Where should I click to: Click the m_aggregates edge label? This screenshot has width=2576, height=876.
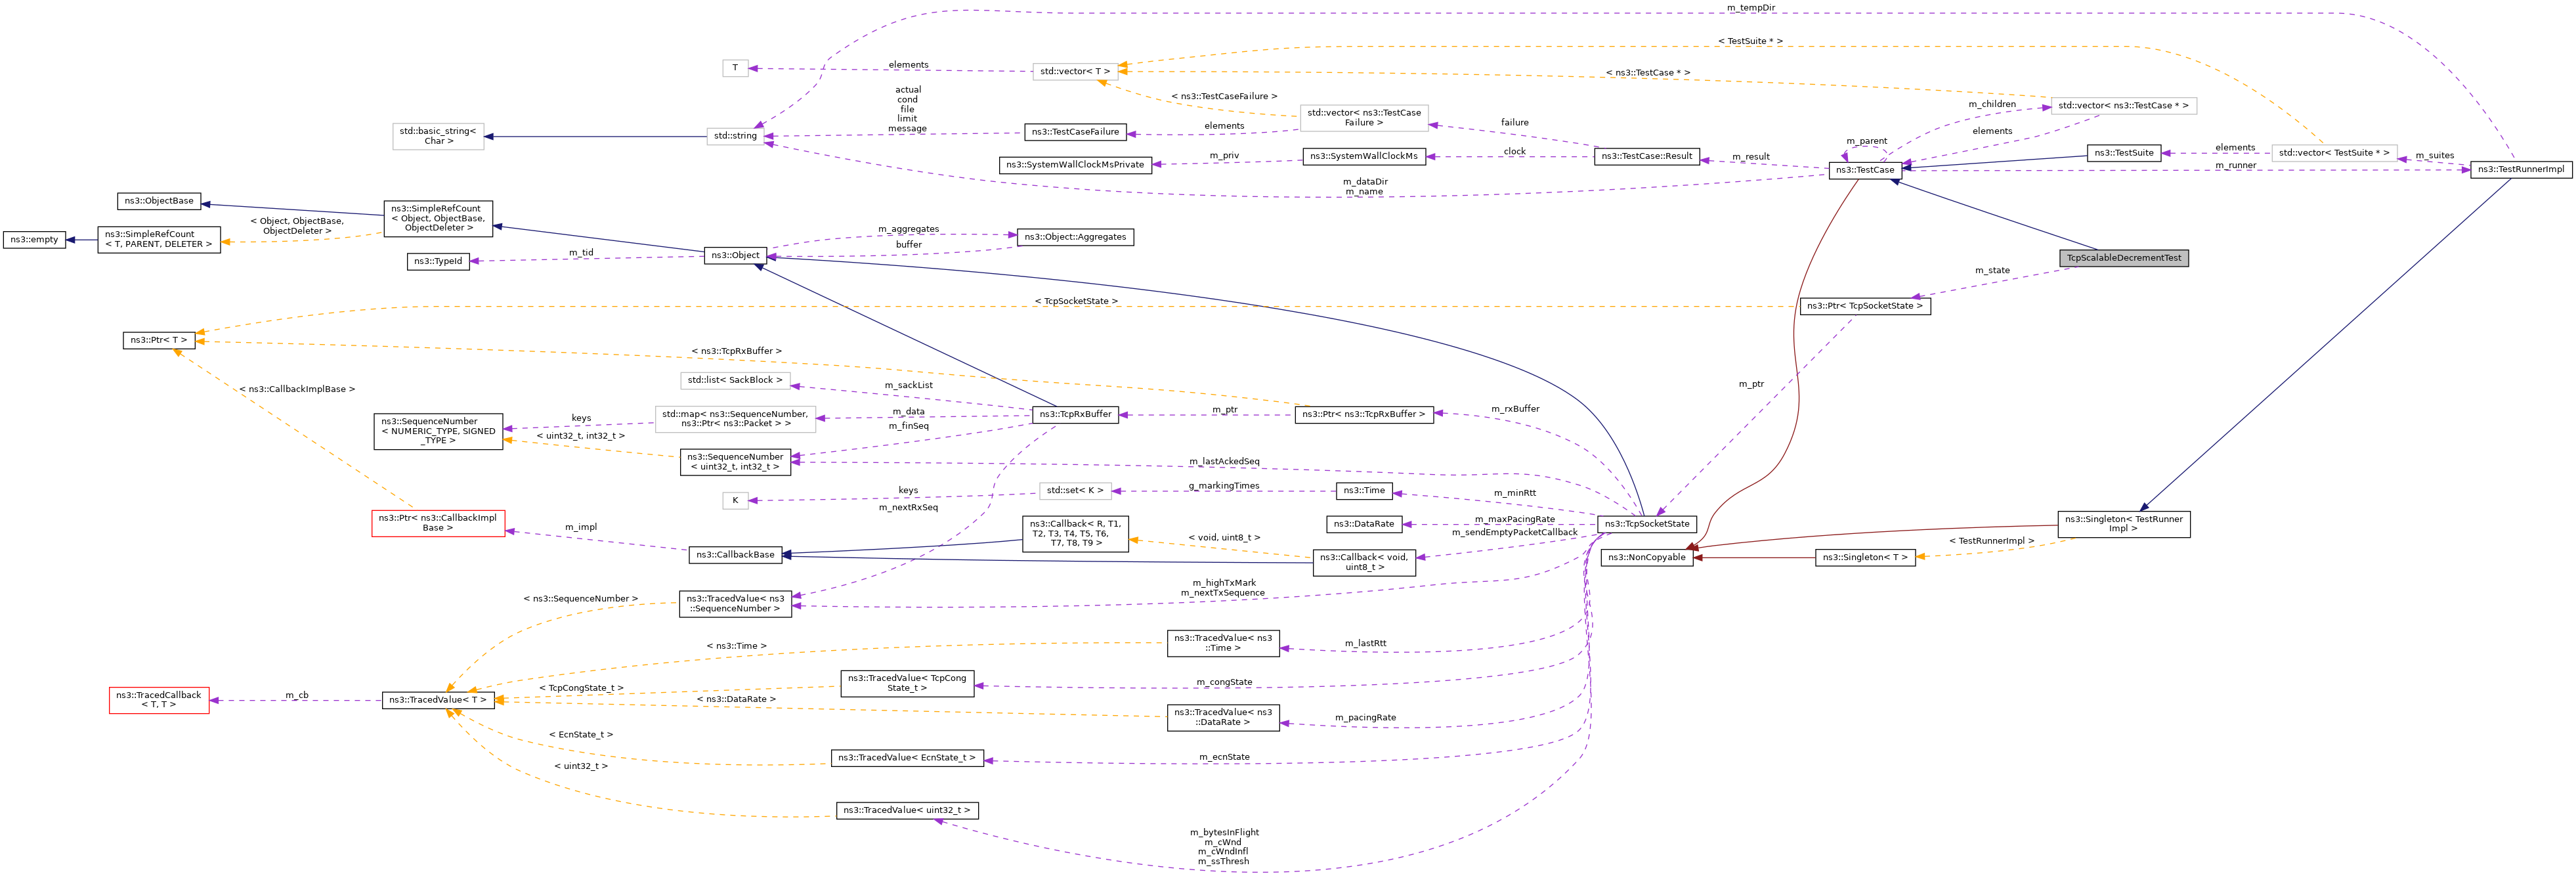(908, 229)
